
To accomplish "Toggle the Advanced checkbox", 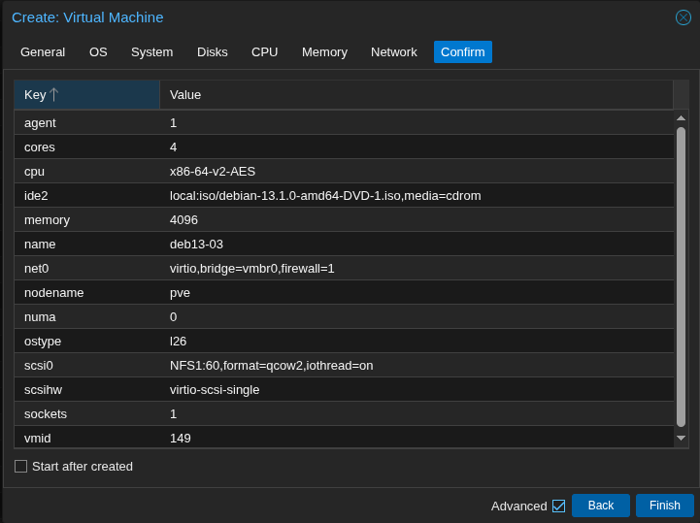I will coord(558,506).
